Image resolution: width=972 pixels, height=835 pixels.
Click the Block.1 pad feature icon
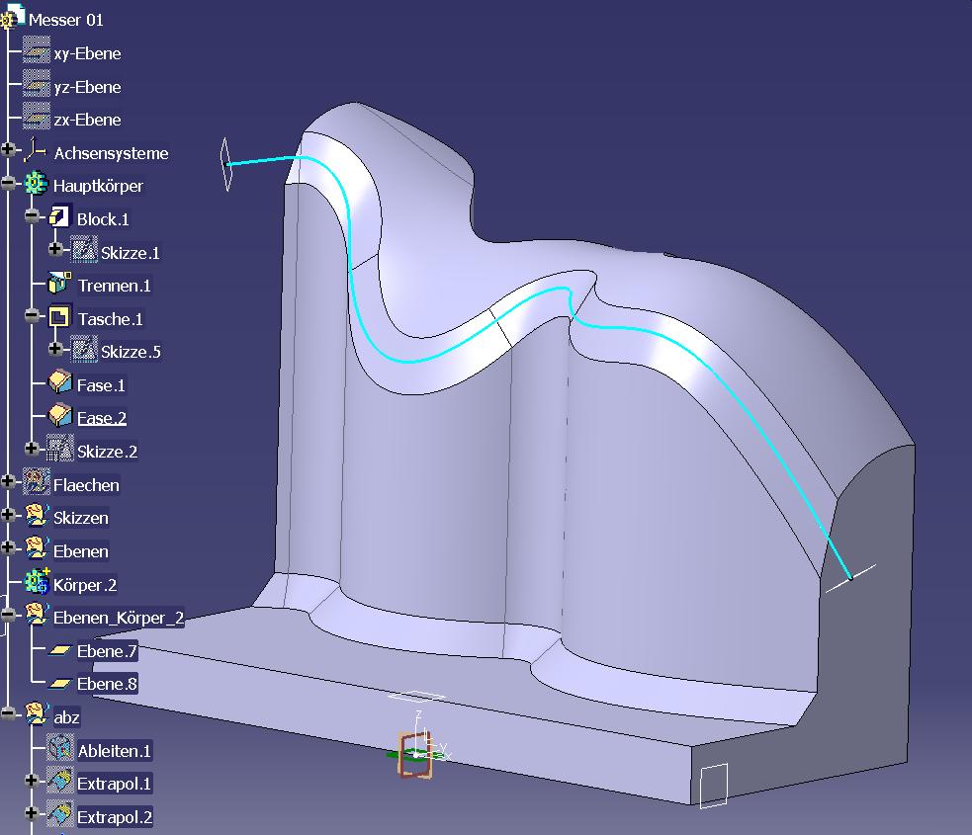click(60, 216)
